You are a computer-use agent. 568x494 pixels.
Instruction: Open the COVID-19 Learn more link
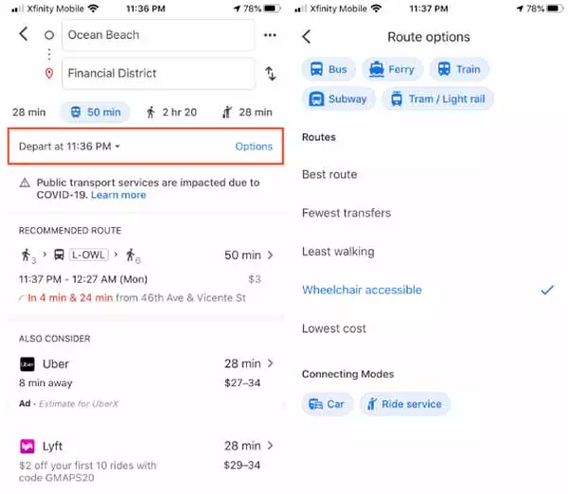pos(118,195)
